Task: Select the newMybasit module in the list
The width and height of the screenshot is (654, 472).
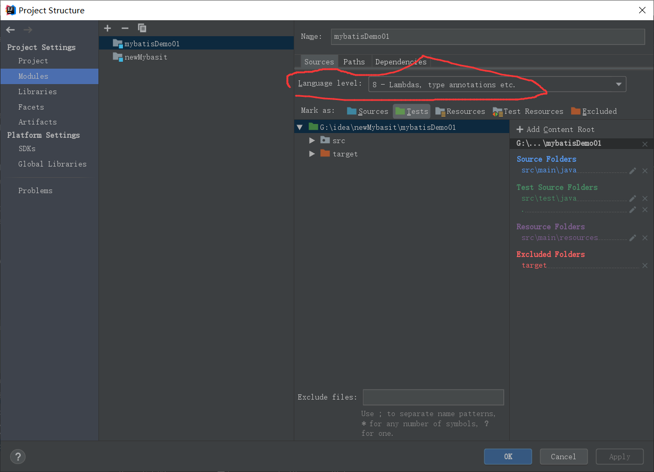Action: [196, 57]
